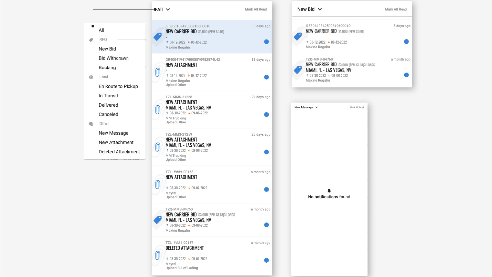Click tag icon of IL58061034250081060010 in New Bid panel
This screenshot has height=277, width=492.
(x=298, y=36)
